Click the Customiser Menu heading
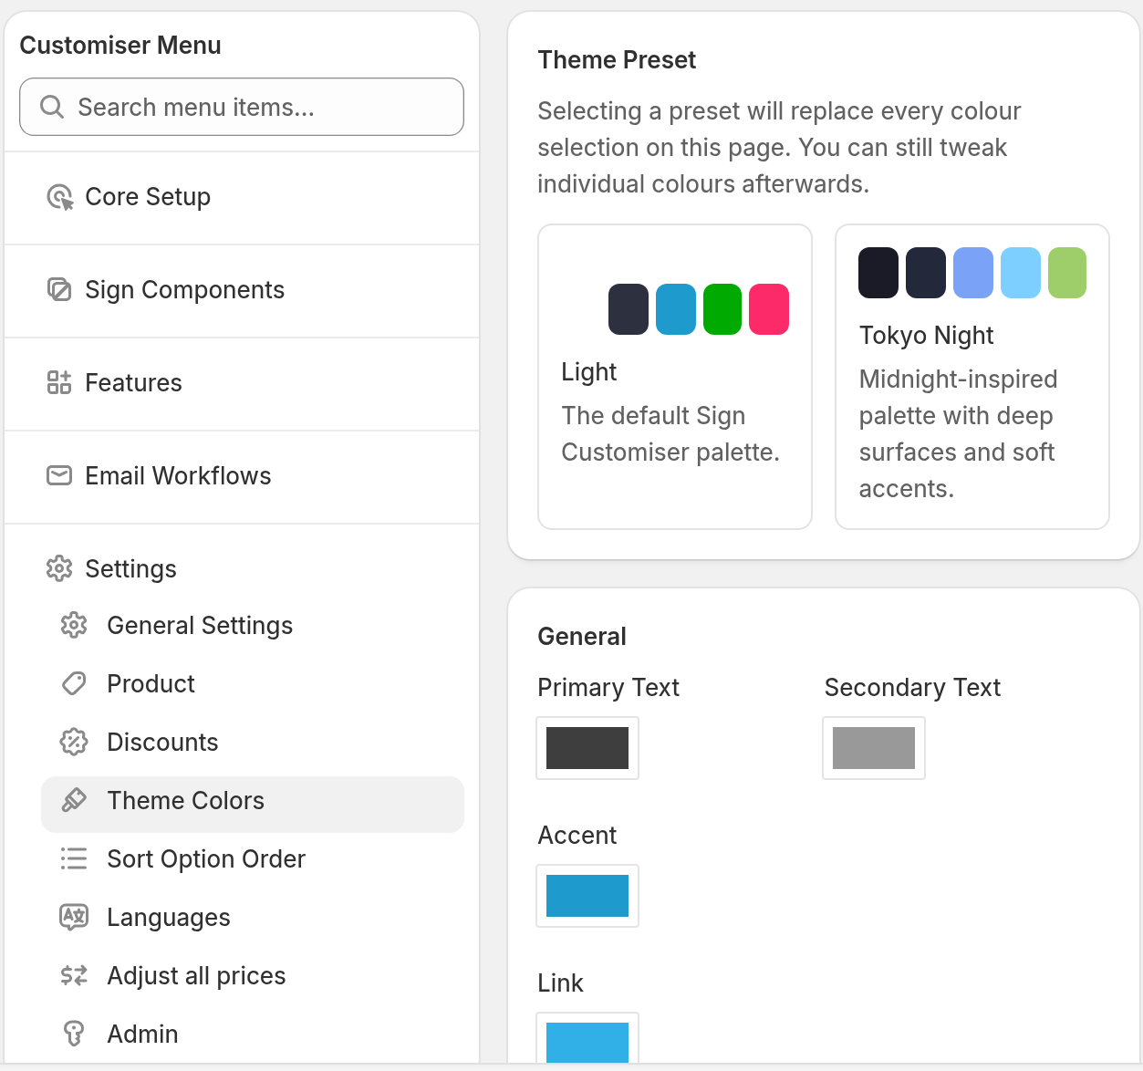1143x1071 pixels. coord(120,46)
